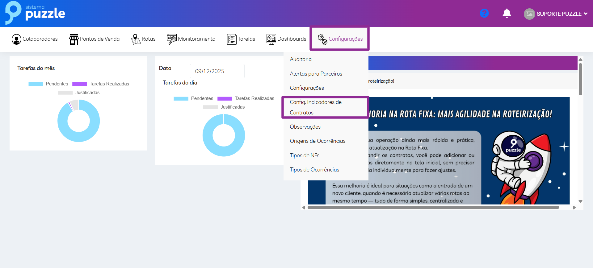This screenshot has height=268, width=593.
Task: Choose Config. Indicadores de Contratos
Action: coord(316,107)
